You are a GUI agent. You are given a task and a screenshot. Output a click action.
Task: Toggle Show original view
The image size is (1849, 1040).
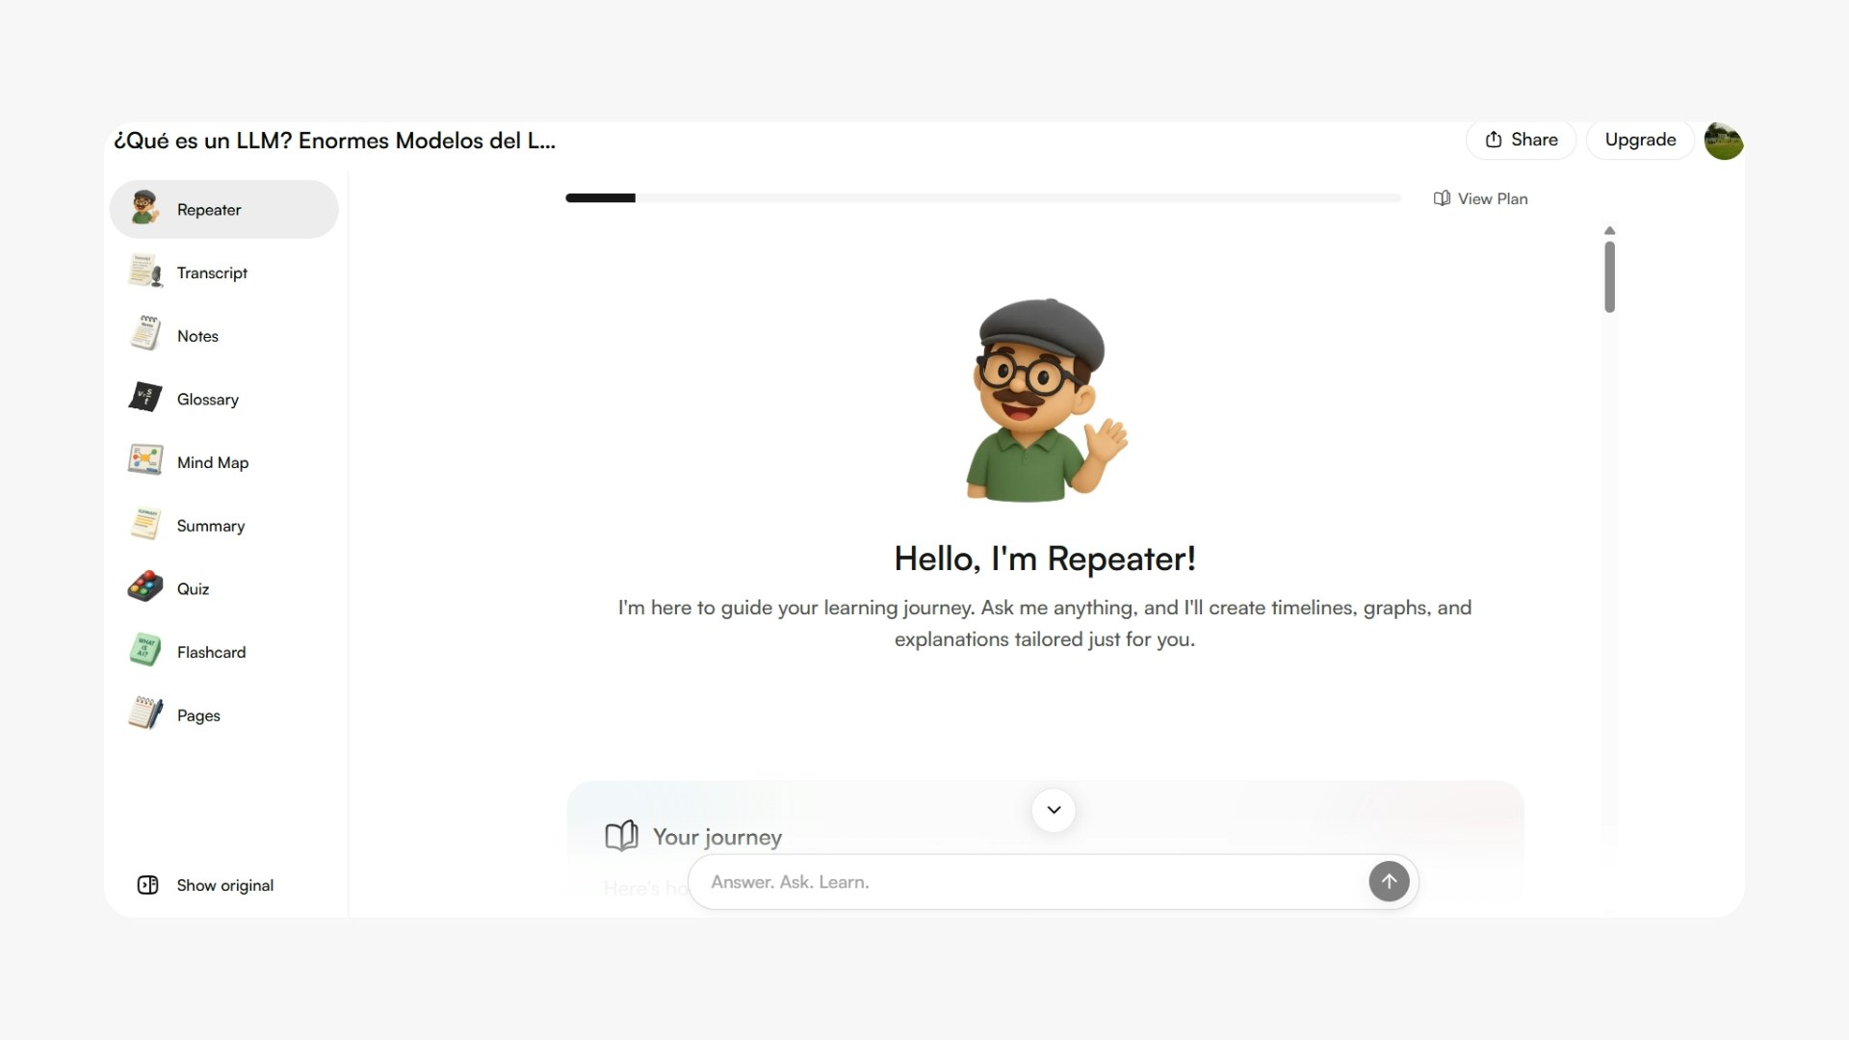click(206, 885)
